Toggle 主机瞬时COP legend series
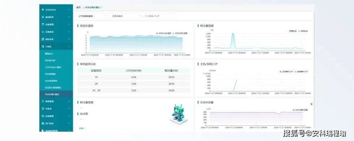 point(287,72)
